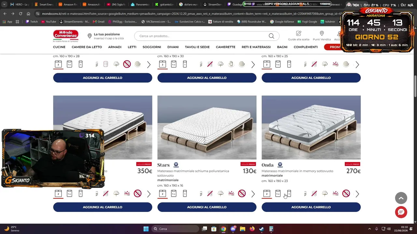Open the Punti Vendita location icon
The height and width of the screenshot is (234, 417).
pyautogui.click(x=322, y=33)
